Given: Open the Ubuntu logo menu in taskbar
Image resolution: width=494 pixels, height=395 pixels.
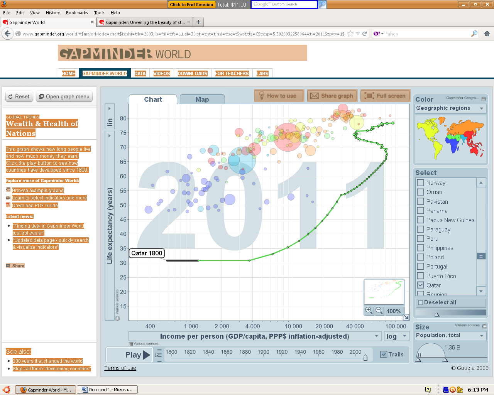Looking at the screenshot, I should [x=6, y=390].
